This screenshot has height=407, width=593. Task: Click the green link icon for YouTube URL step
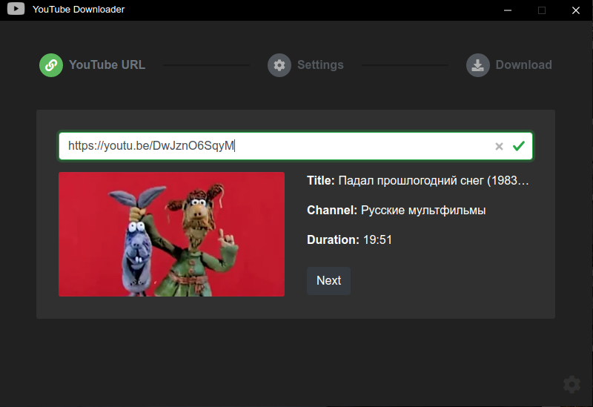pos(51,65)
